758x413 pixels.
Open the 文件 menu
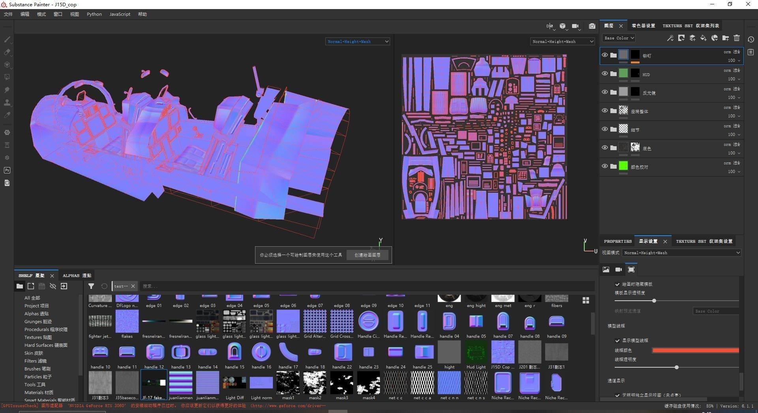click(x=8, y=14)
